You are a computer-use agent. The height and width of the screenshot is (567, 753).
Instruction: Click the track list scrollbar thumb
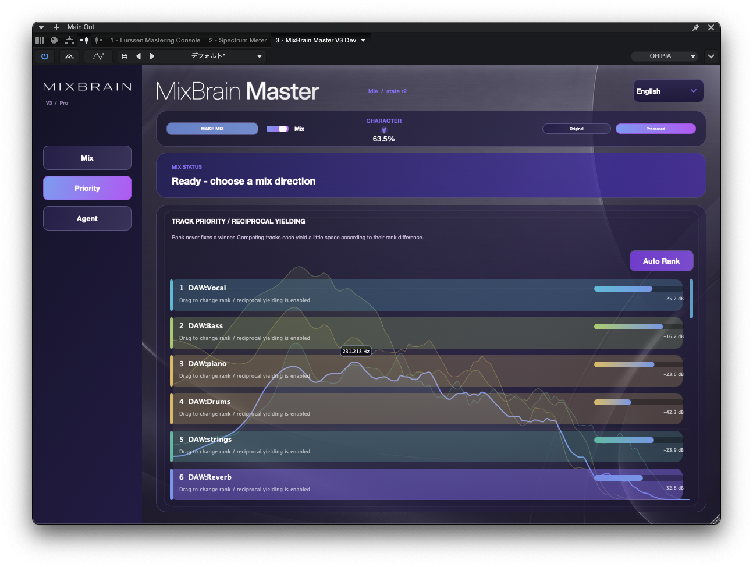pyautogui.click(x=691, y=299)
